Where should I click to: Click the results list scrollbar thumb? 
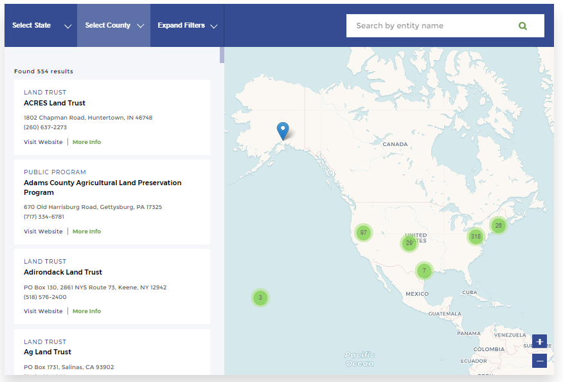pyautogui.click(x=222, y=55)
